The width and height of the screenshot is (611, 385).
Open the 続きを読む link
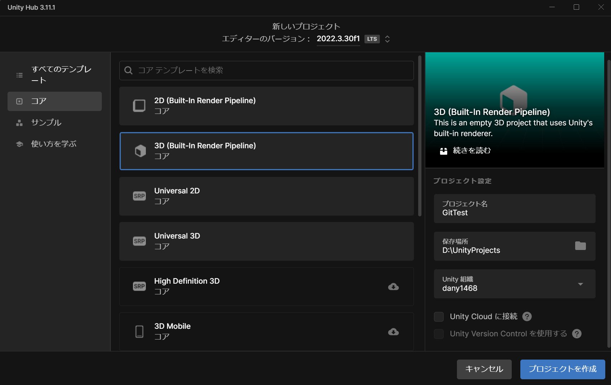coord(472,150)
